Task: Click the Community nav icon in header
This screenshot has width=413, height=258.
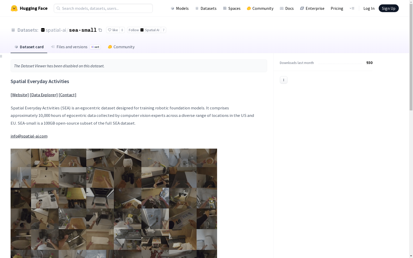Action: click(x=249, y=8)
